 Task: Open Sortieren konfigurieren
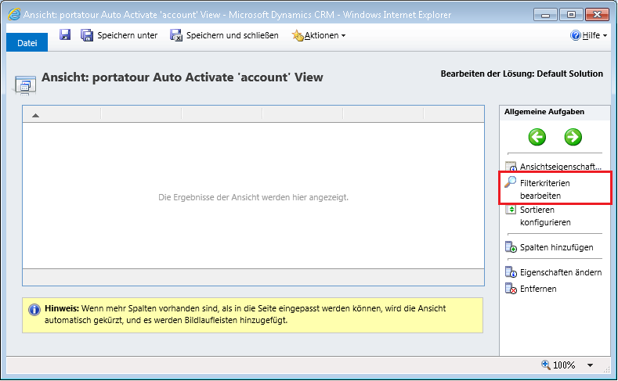pos(545,216)
